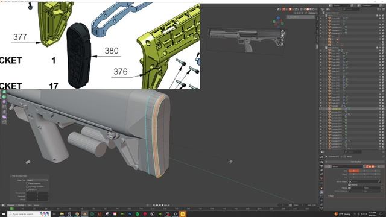386x217 pixels.
Task: Toggle the Merge checkbox
Action: point(350,188)
